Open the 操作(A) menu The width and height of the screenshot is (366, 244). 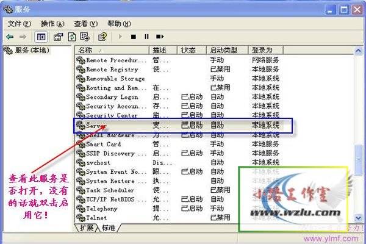tap(52, 24)
